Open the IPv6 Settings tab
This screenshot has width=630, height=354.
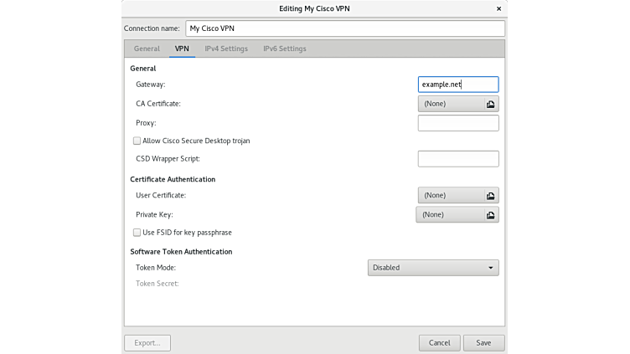click(284, 49)
